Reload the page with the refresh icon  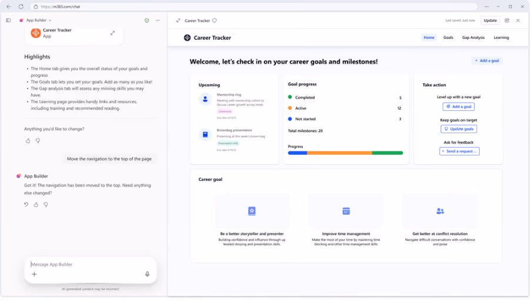[21, 6]
